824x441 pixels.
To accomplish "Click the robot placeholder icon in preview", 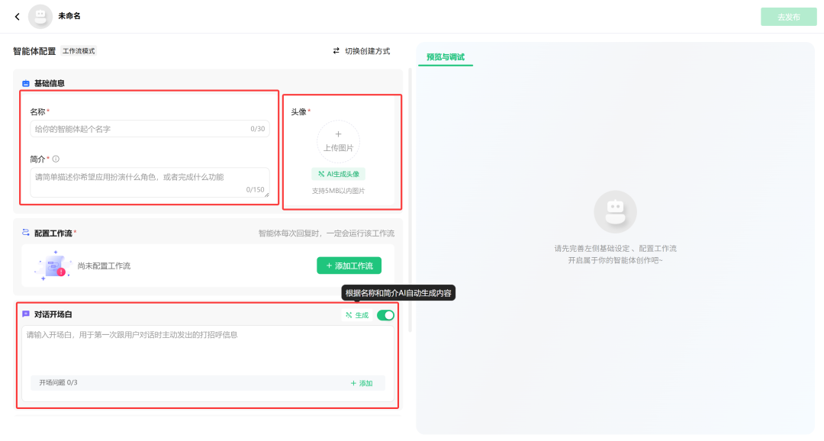I will point(615,212).
